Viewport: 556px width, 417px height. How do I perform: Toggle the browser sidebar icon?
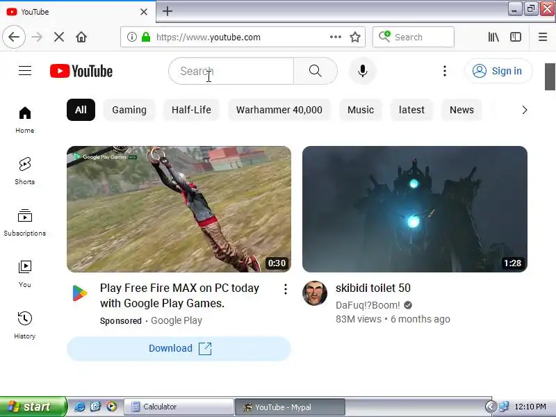pos(516,37)
